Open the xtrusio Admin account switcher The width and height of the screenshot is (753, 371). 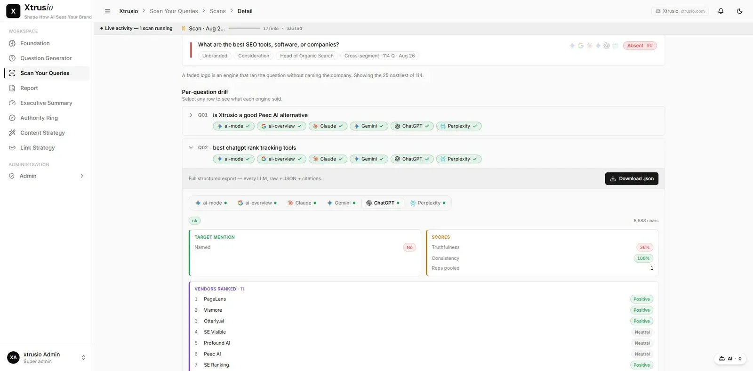47,358
